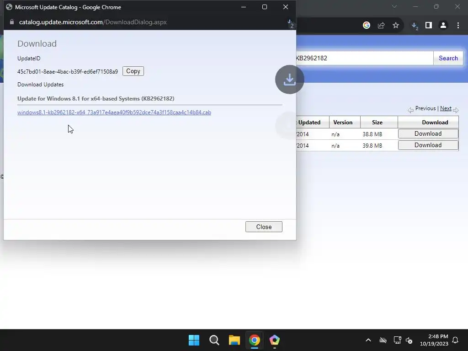468x351 pixels.
Task: Bookmark this page with star icon
Action: click(x=396, y=26)
